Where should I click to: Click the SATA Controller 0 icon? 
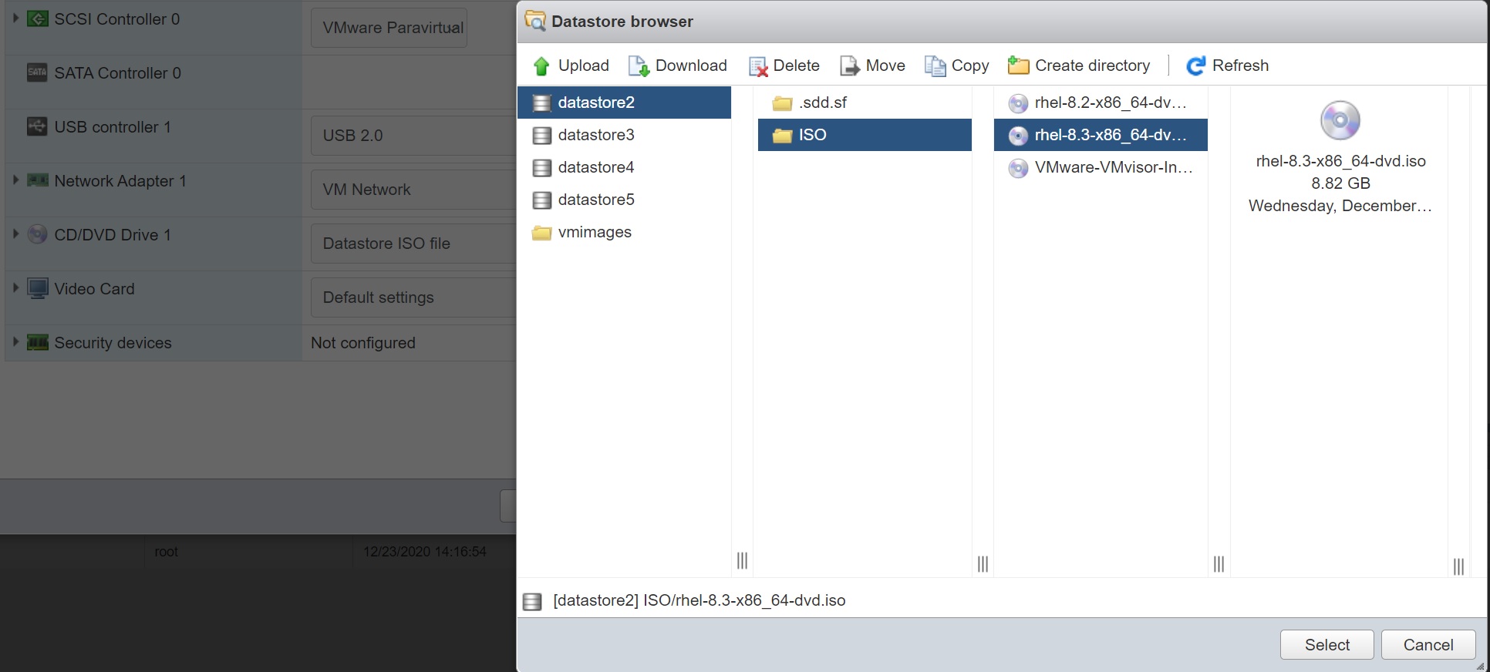click(x=37, y=72)
